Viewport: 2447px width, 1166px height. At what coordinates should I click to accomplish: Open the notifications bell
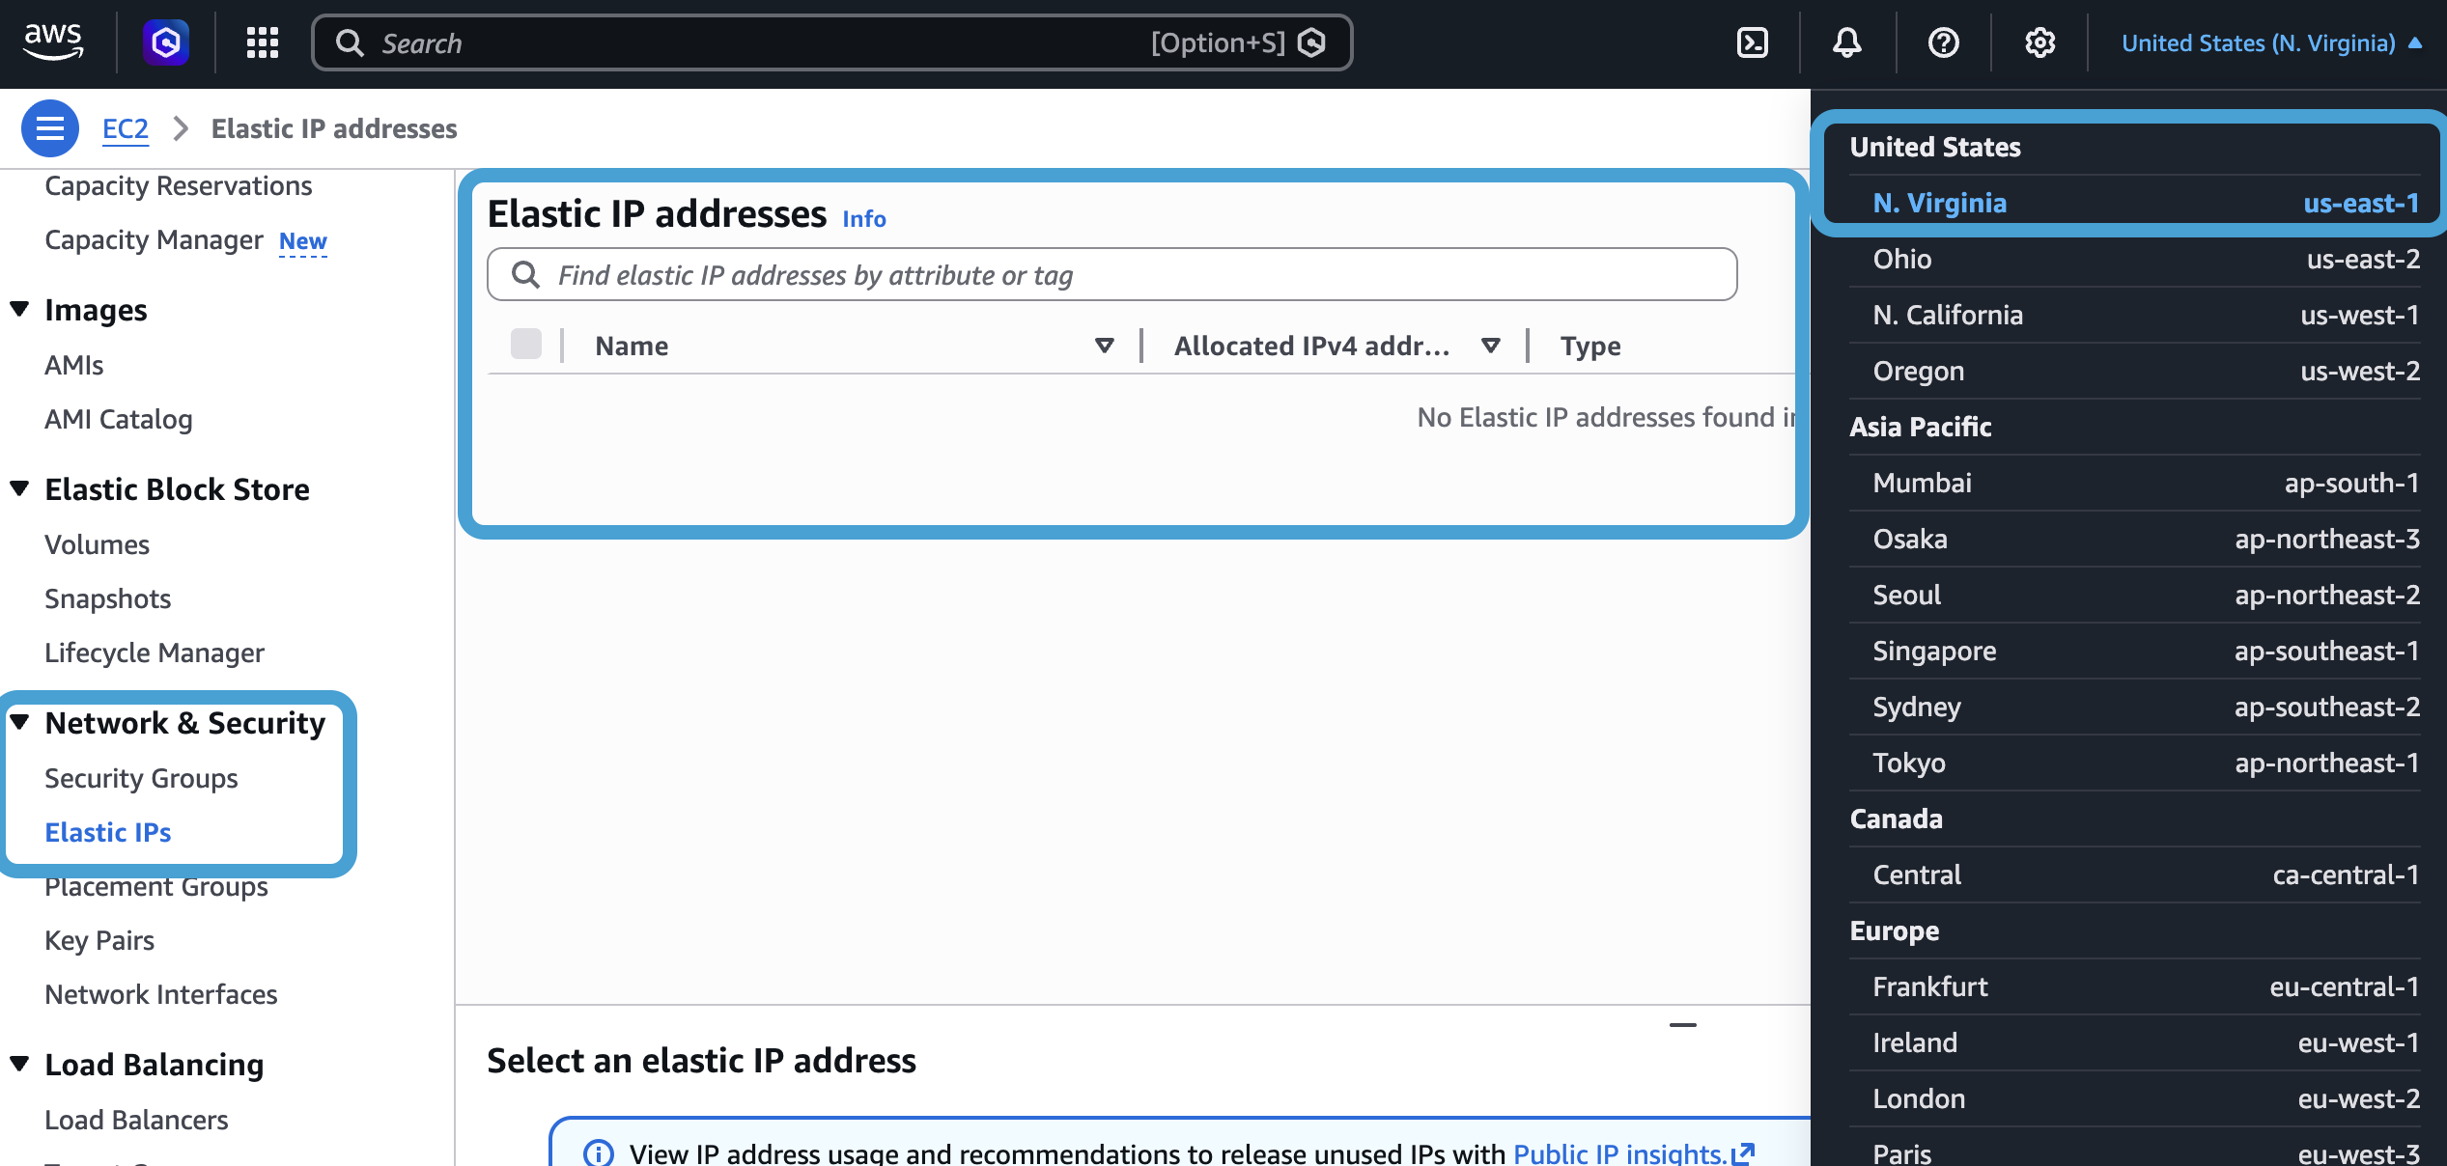point(1846,42)
